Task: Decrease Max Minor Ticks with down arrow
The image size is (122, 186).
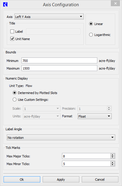Action: (113, 165)
